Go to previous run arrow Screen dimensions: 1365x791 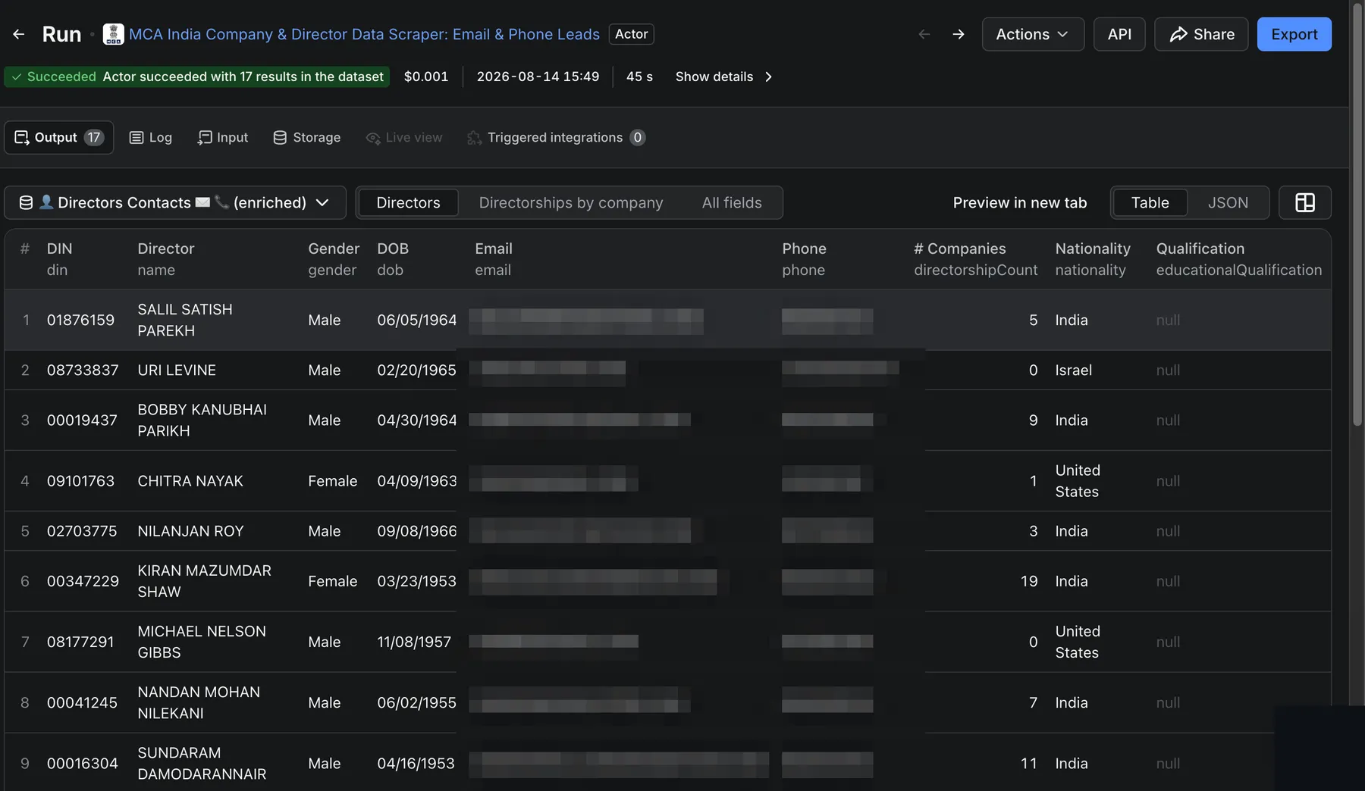[924, 34]
